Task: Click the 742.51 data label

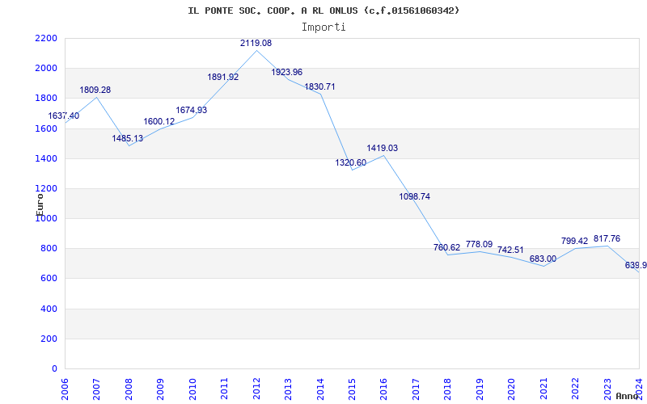Action: click(510, 250)
